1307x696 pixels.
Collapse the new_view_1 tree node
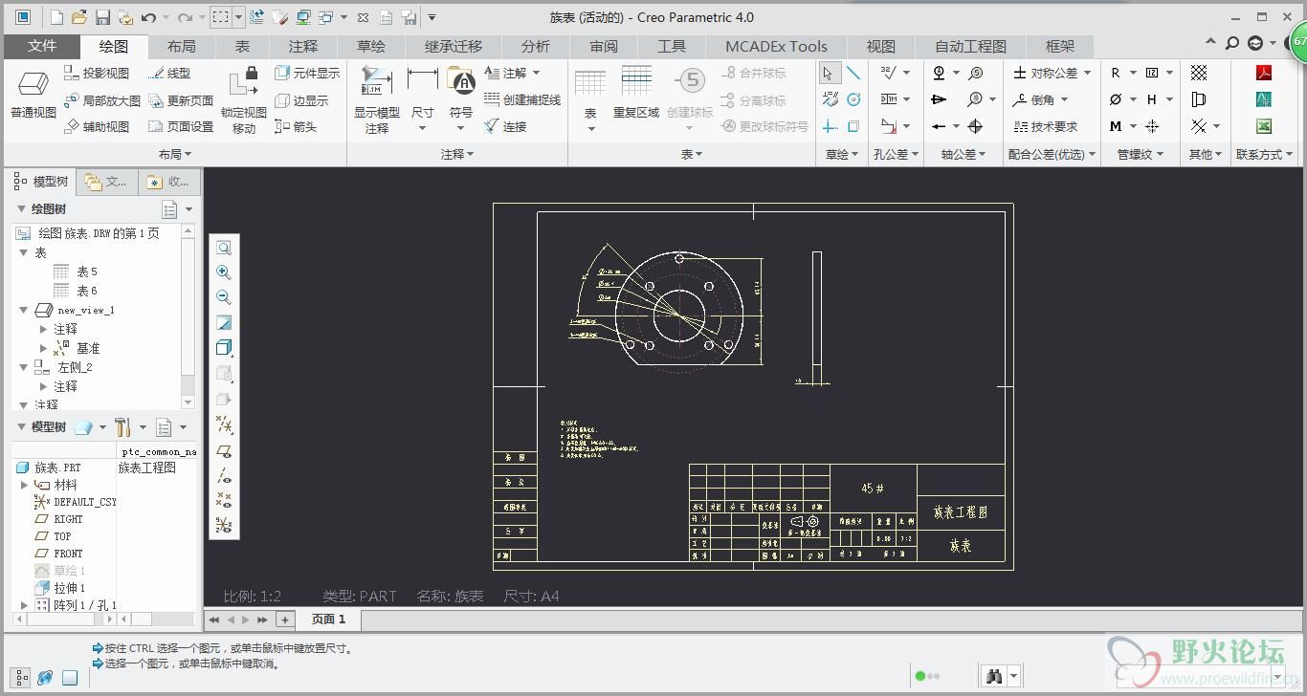[25, 310]
